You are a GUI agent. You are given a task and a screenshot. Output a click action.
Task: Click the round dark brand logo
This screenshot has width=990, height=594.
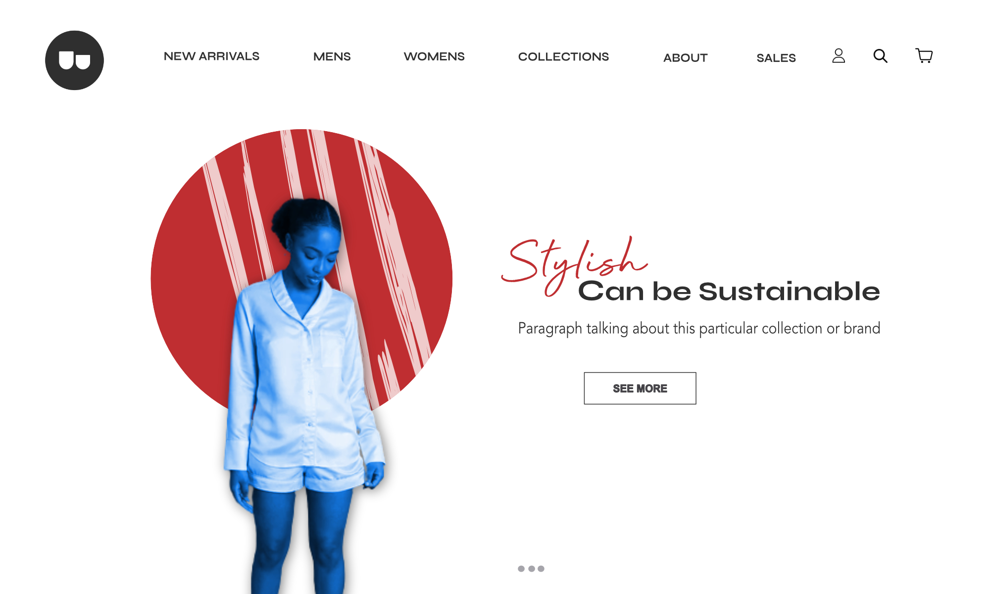click(74, 60)
